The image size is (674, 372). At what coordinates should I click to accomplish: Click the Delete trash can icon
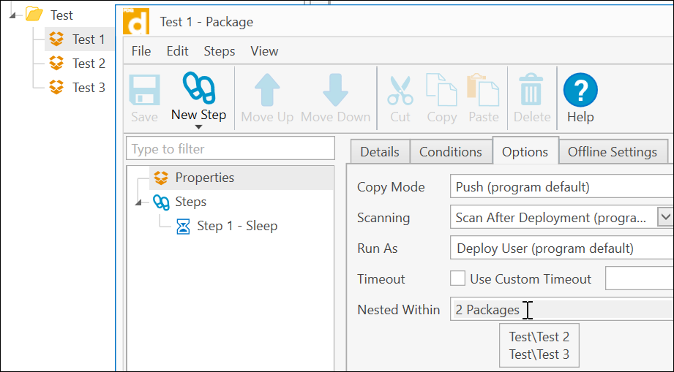[531, 91]
